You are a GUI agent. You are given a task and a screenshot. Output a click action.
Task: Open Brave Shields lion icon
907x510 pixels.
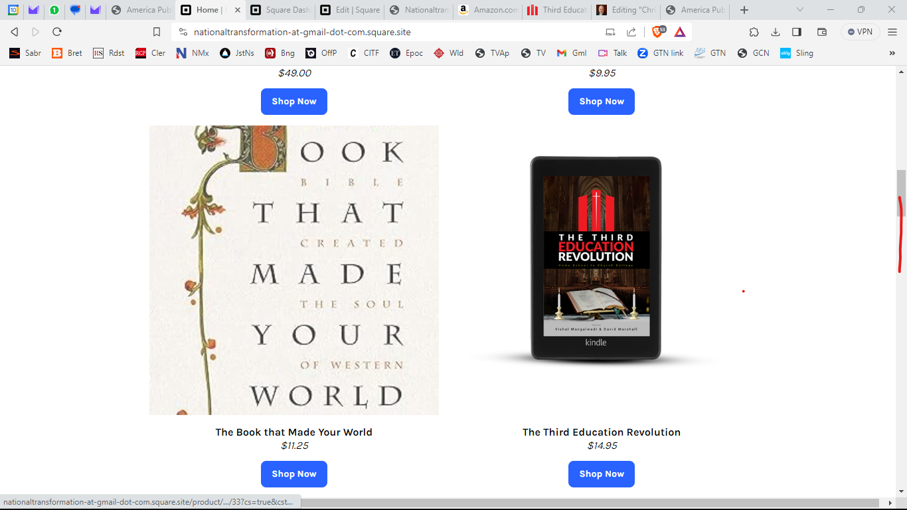658,31
